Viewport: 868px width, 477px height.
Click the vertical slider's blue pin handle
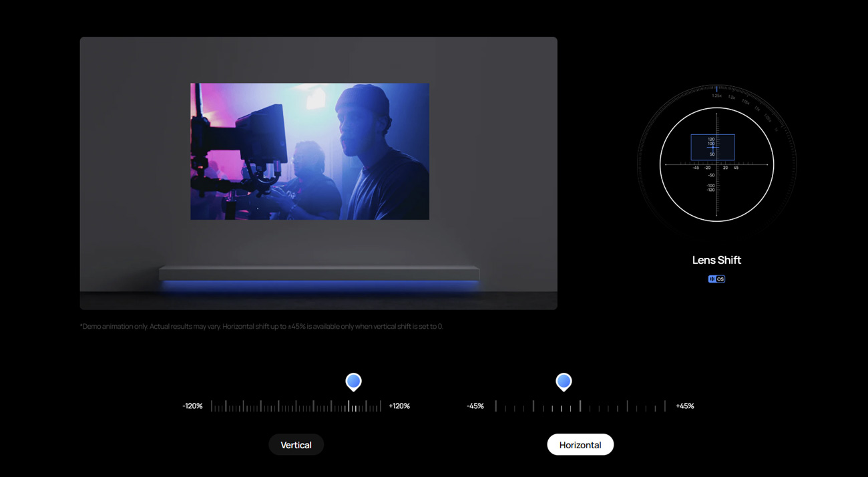[353, 381]
